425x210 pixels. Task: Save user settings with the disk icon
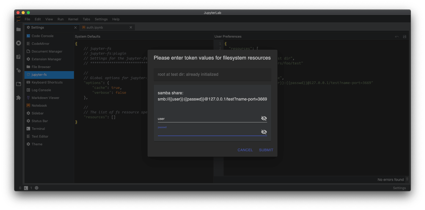405,37
